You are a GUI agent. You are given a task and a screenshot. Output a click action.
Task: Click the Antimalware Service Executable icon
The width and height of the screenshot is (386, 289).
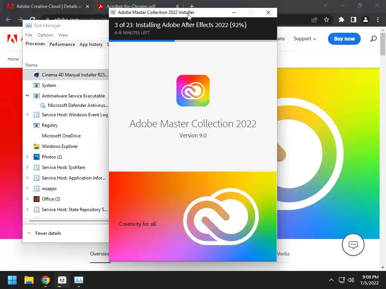tap(37, 96)
